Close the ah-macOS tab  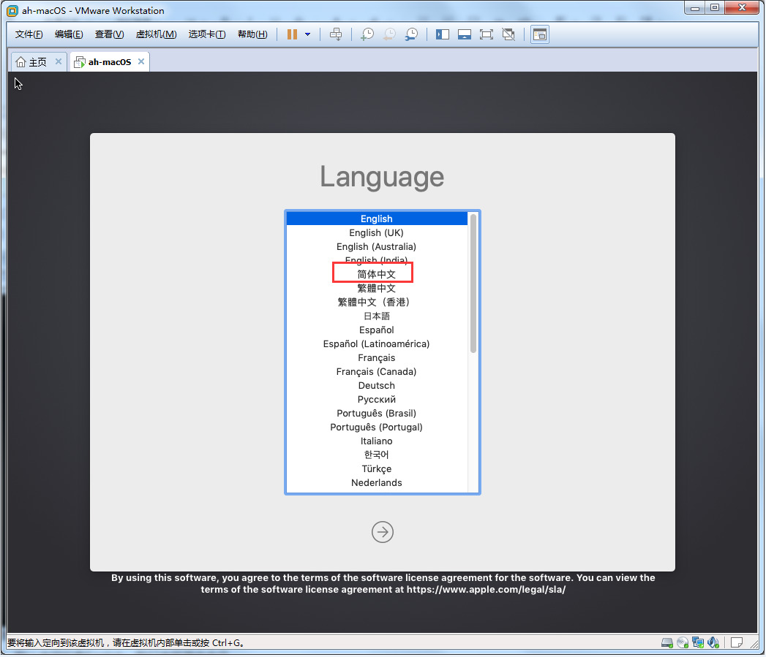[141, 62]
